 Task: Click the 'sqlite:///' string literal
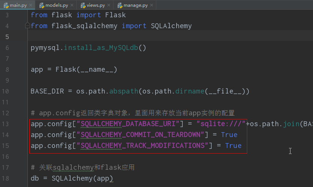coord(221,124)
